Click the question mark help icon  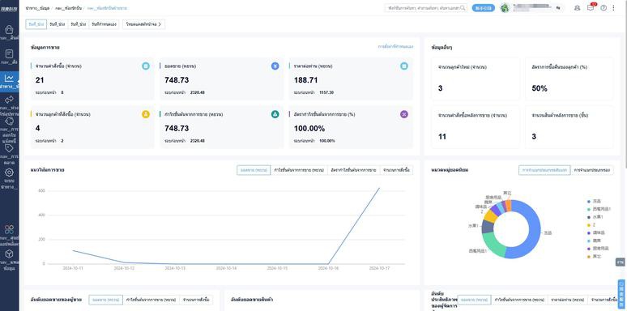point(604,8)
